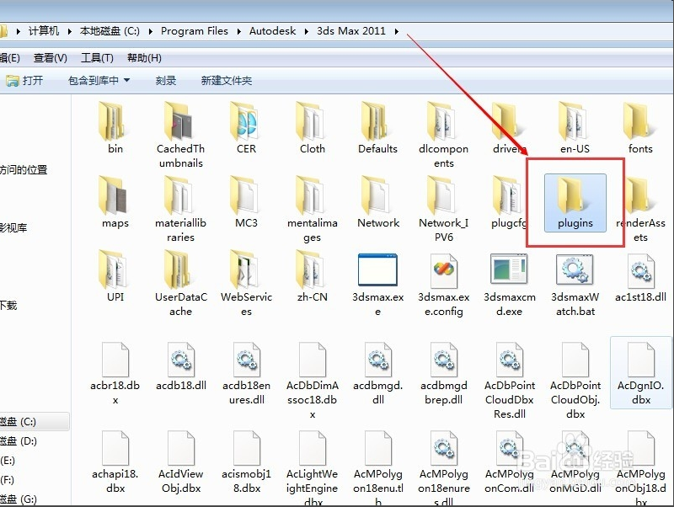Select the acismobj18.dbx file
Image resolution: width=674 pixels, height=507 pixels.
pos(246,462)
